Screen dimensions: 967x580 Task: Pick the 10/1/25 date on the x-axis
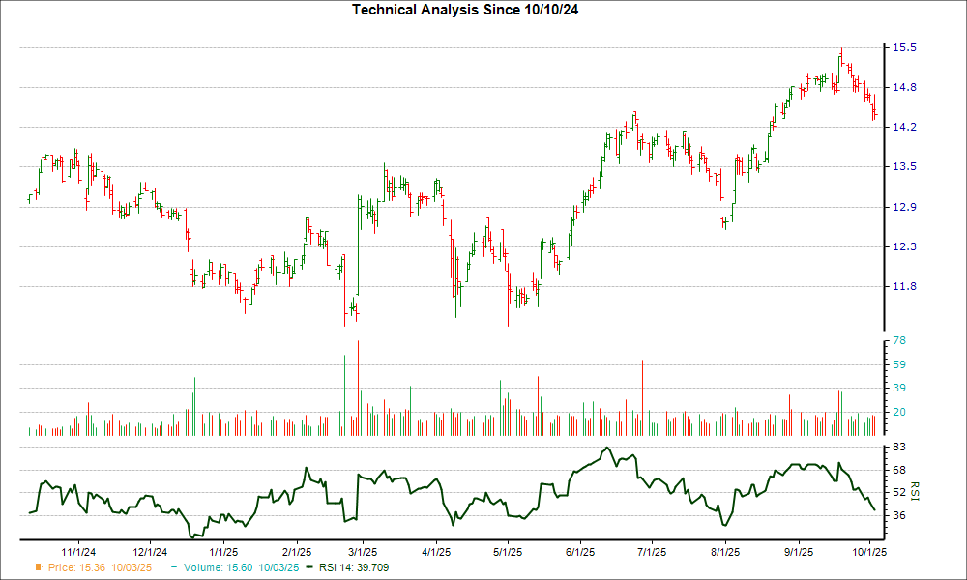[870, 551]
